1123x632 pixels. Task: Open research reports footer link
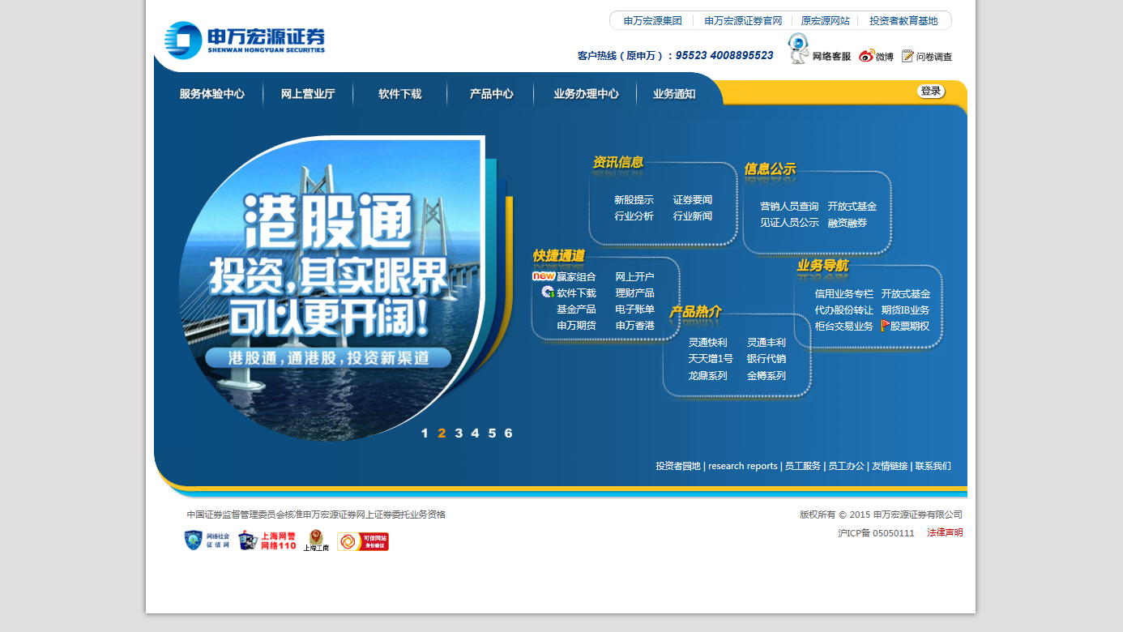coord(743,466)
